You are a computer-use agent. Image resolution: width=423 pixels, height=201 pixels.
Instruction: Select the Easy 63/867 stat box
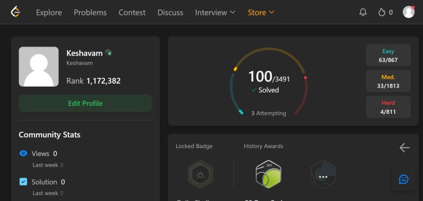(388, 56)
